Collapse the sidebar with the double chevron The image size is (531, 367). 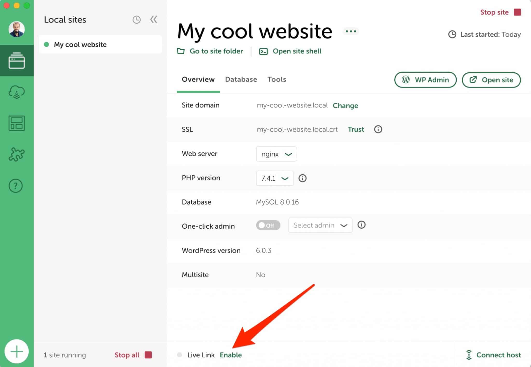tap(153, 19)
